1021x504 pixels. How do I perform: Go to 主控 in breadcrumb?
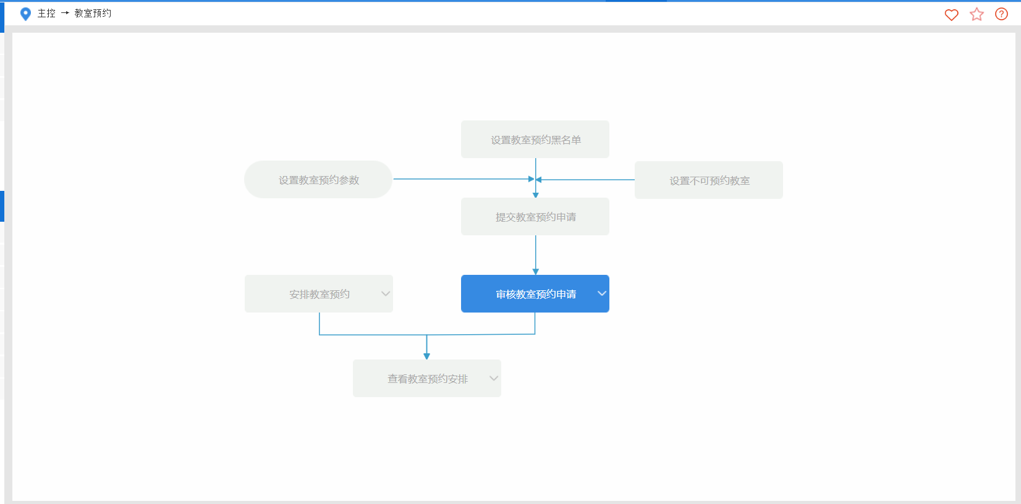46,14
